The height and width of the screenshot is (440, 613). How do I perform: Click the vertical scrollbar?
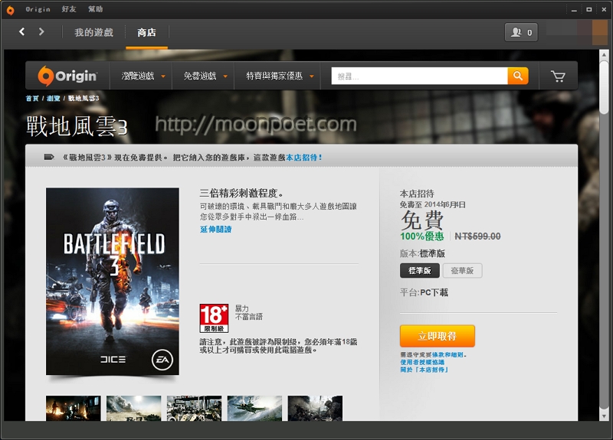(x=603, y=230)
